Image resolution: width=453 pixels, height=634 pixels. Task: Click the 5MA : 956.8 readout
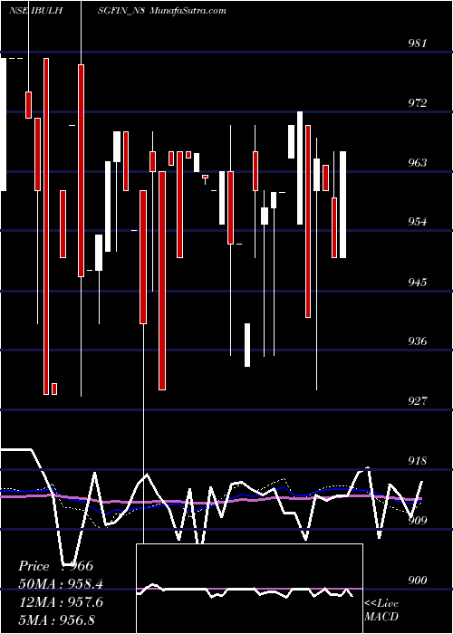[x=56, y=620]
